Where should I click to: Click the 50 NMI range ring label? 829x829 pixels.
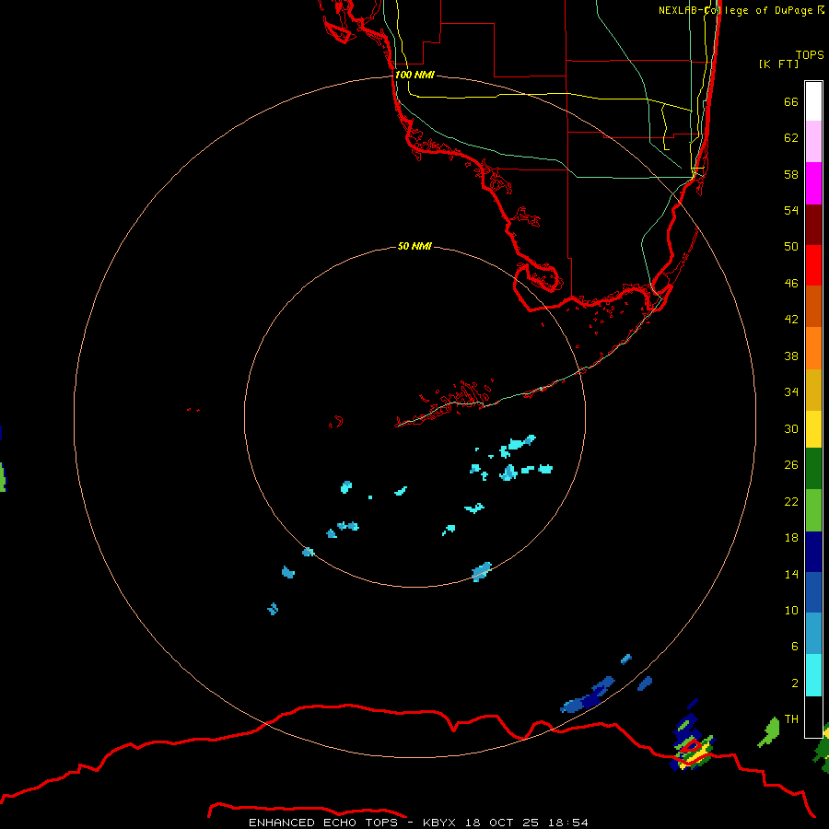[x=414, y=246]
